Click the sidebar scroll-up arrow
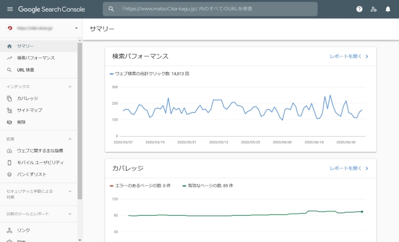 click(80, 40)
